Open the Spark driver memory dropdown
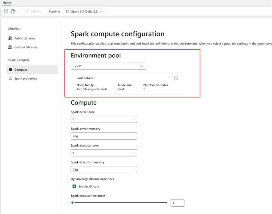272x214 pixels. 104,136
